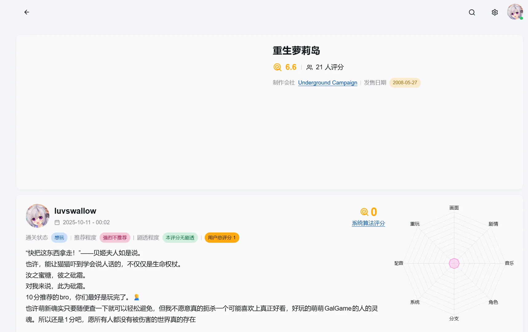This screenshot has height=332, width=528.
Task: Open the user avatar menu at top right
Action: pyautogui.click(x=515, y=12)
